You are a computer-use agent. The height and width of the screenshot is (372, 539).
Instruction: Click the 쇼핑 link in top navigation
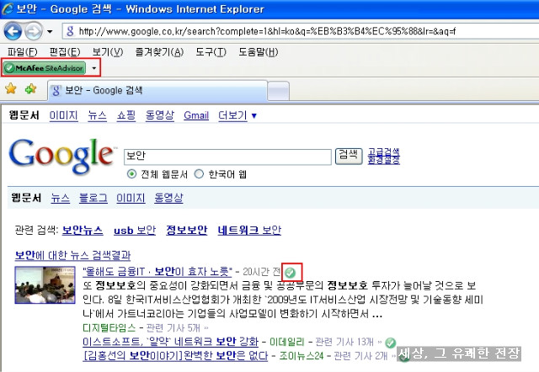click(x=126, y=115)
